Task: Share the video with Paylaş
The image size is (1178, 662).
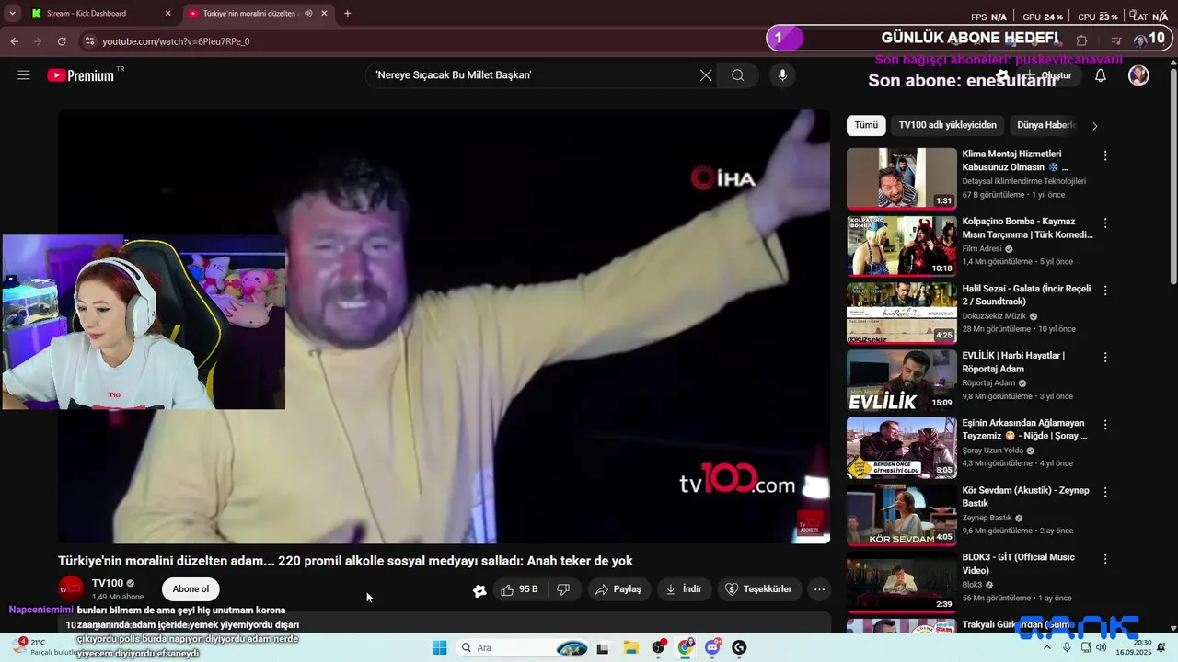Action: pyautogui.click(x=618, y=589)
